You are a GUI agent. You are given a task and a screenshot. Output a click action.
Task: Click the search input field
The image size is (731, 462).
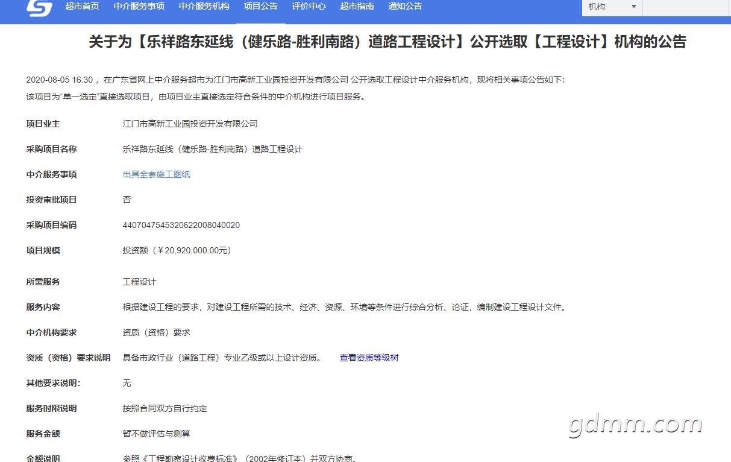(687, 7)
